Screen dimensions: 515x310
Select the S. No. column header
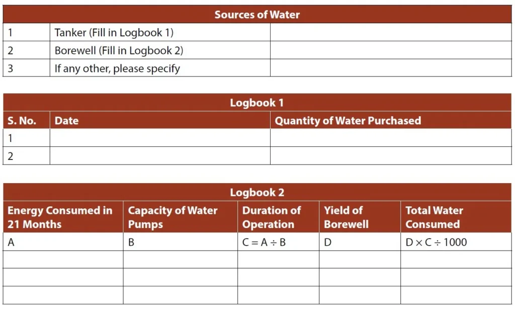pos(27,121)
